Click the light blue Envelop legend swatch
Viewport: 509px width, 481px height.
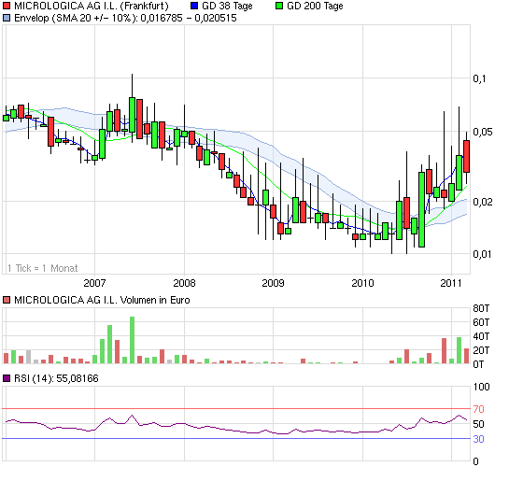tap(7, 18)
